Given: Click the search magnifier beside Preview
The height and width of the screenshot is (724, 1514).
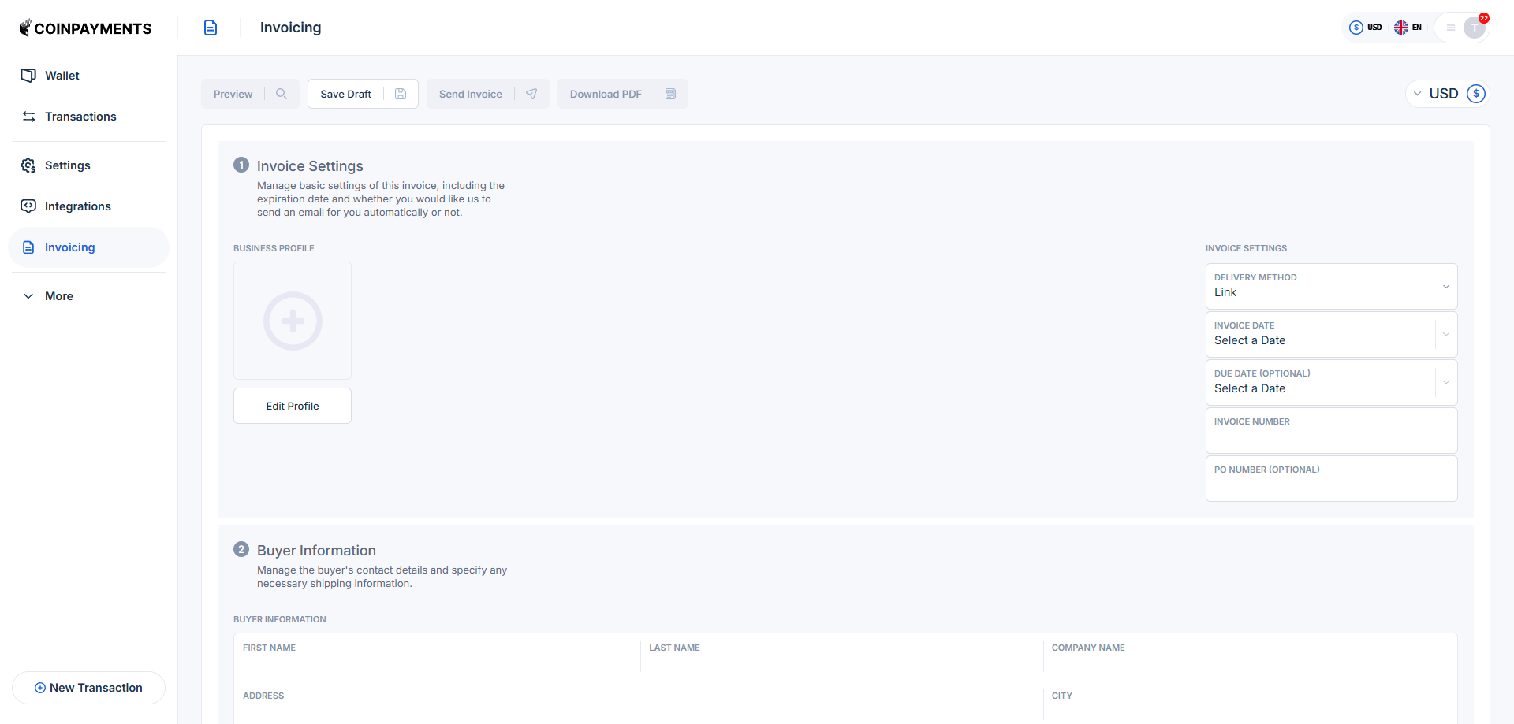Looking at the screenshot, I should (x=282, y=94).
